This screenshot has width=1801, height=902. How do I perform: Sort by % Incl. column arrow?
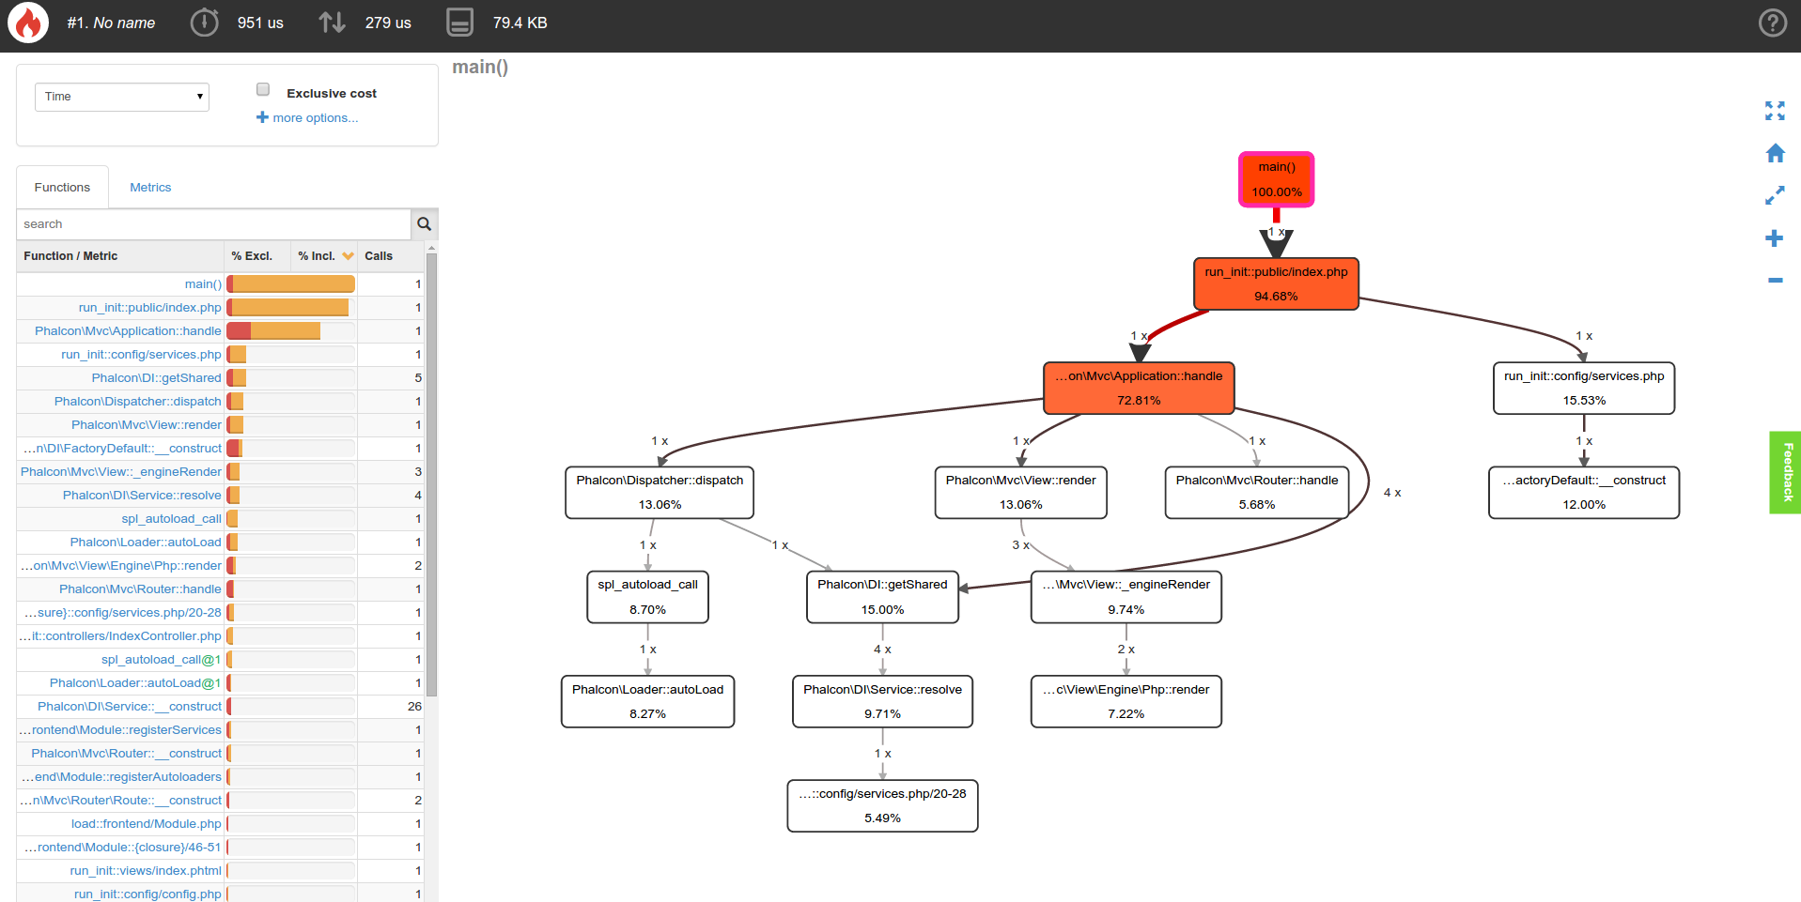[x=349, y=256]
